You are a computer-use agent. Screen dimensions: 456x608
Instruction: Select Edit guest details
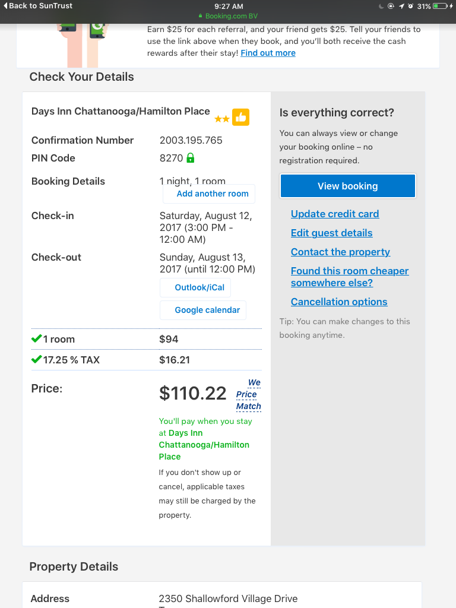point(331,233)
